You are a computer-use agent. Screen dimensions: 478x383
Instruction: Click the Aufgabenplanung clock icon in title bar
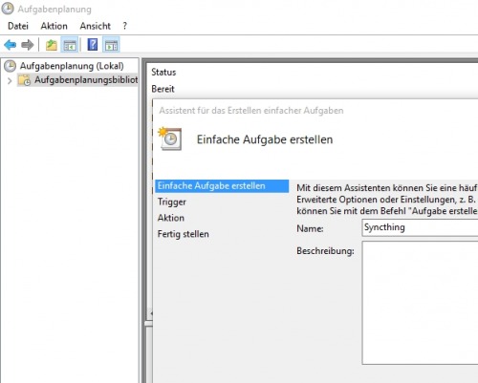8,9
